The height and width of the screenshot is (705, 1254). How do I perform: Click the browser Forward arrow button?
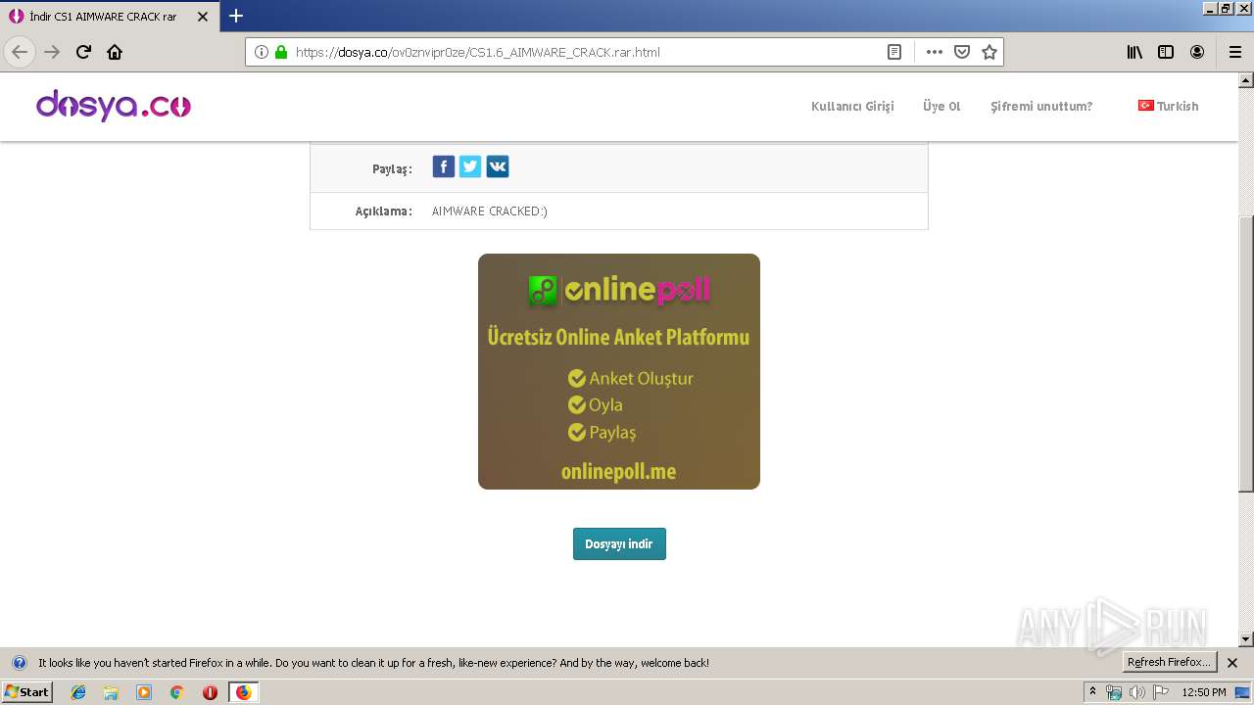coord(52,52)
